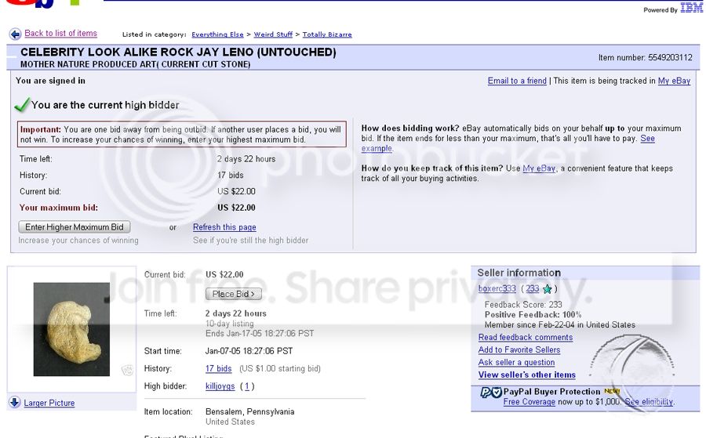Open Read feedback comments link
Viewport: 706px width, 438px height.
click(x=526, y=337)
